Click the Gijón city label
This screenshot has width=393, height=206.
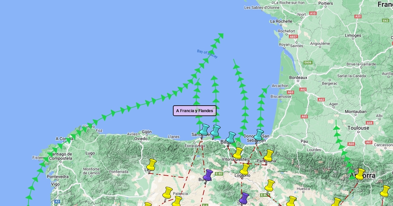(147, 132)
